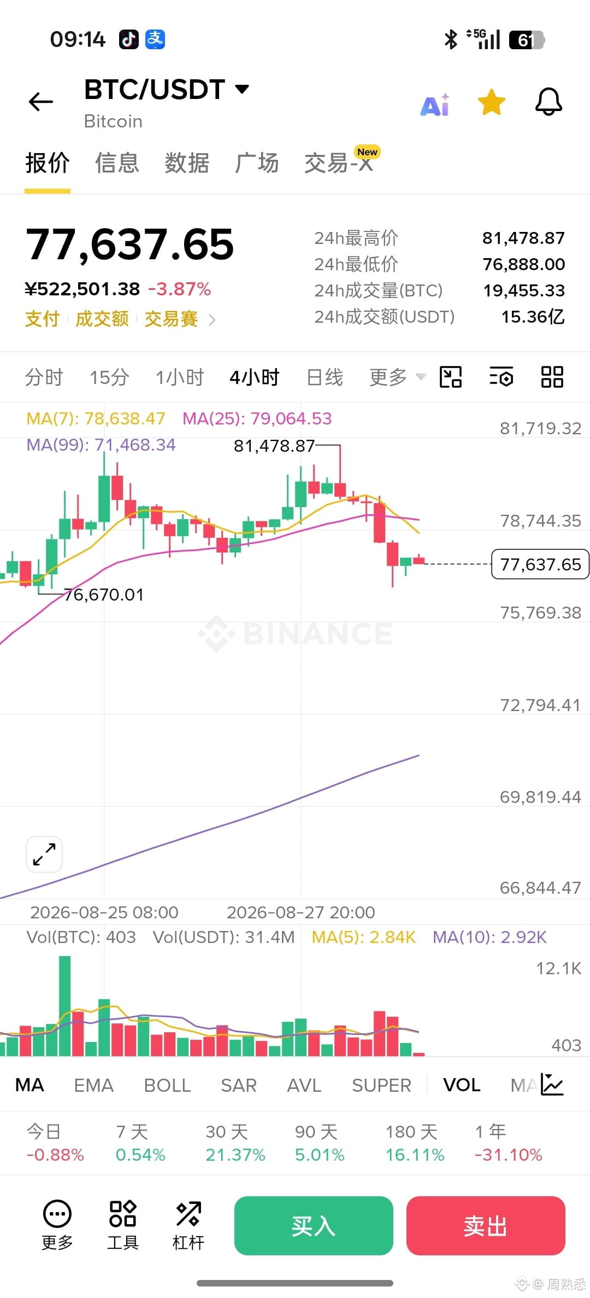The height and width of the screenshot is (1298, 590).
Task: Tap the 81,478.87 high marker on chart
Action: click(274, 446)
